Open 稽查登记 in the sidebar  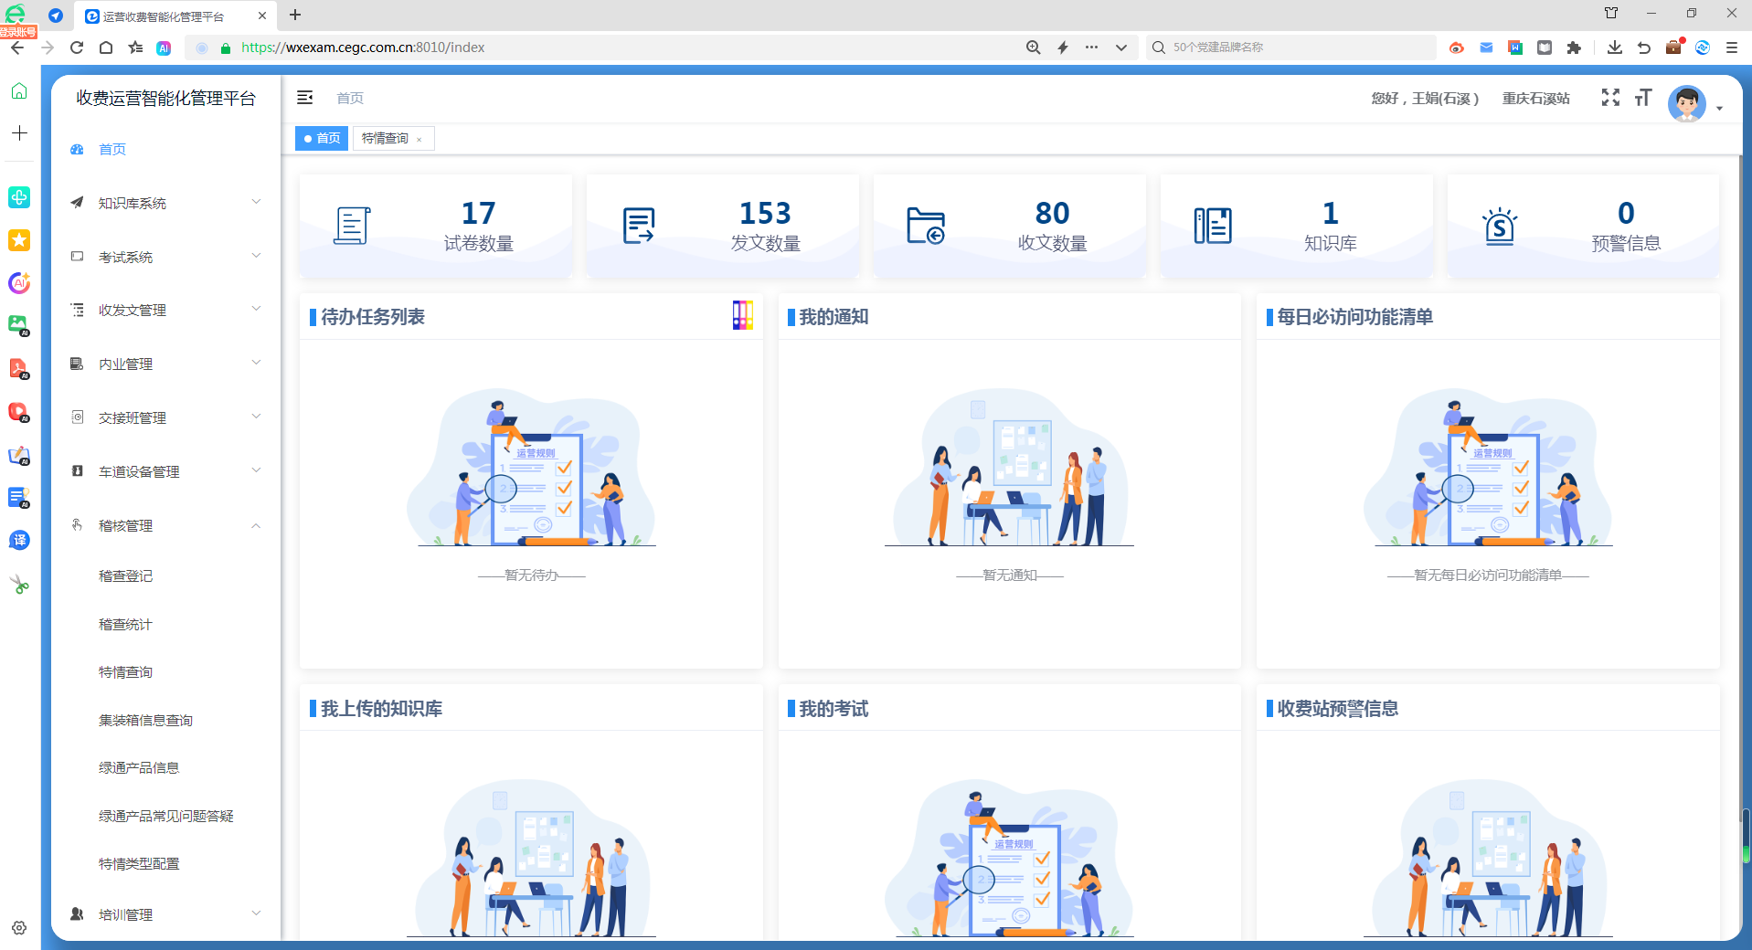(126, 576)
